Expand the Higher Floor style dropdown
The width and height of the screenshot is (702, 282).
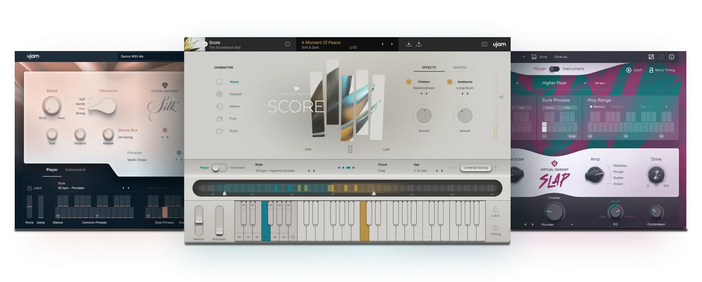tap(585, 83)
